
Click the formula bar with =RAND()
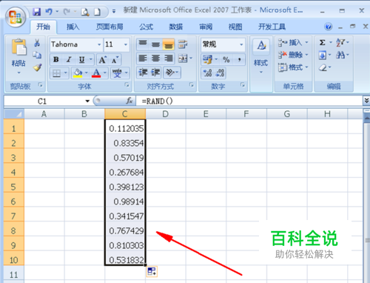(x=249, y=101)
